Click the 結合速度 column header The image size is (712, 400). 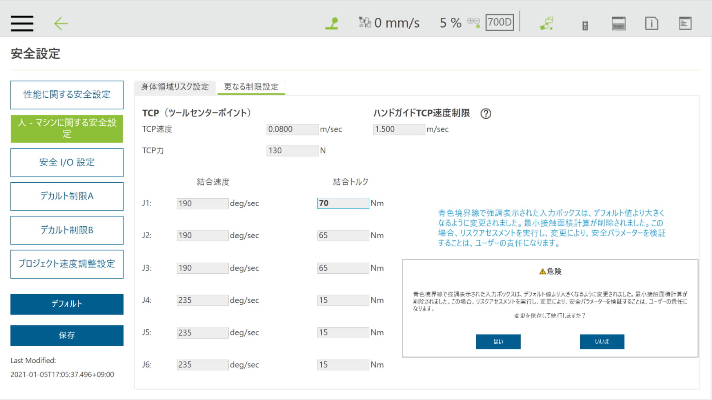213,182
